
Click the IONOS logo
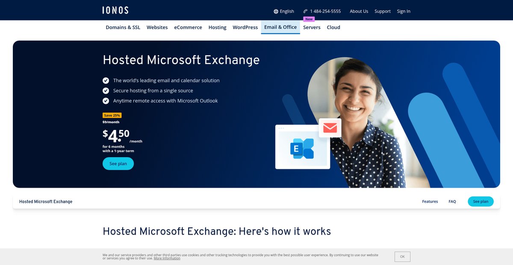(x=115, y=10)
